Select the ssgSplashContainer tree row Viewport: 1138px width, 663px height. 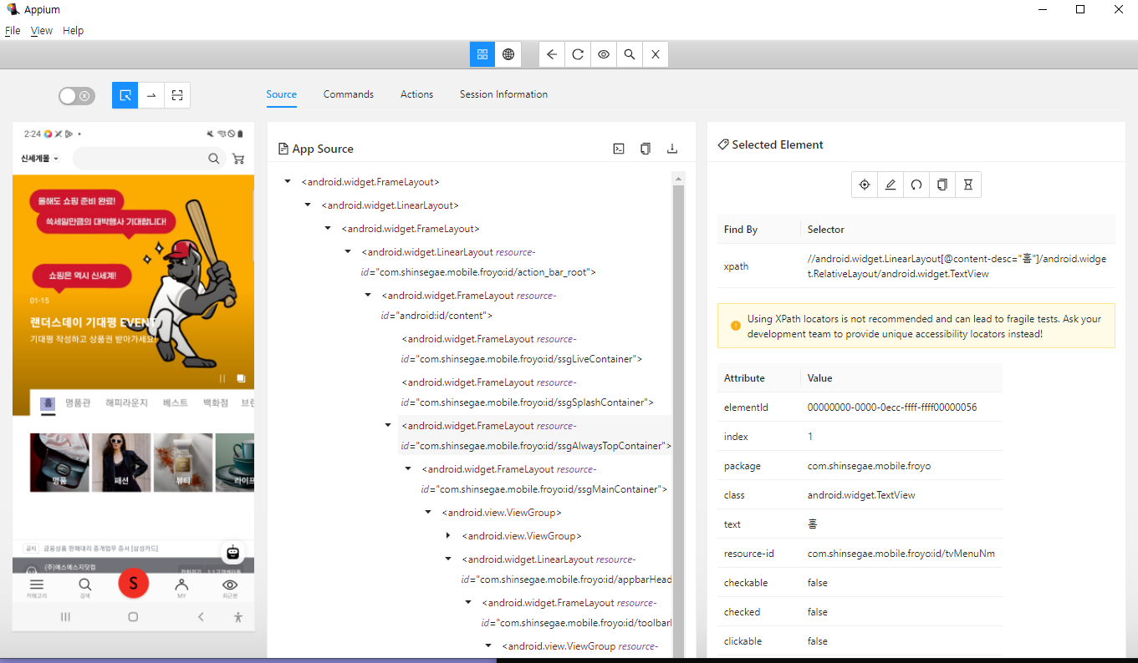pos(528,392)
